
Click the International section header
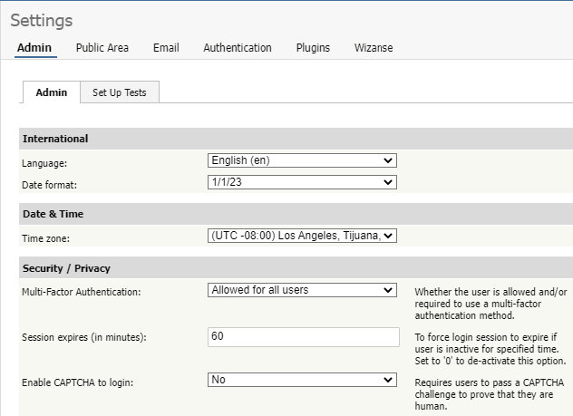pyautogui.click(x=296, y=139)
